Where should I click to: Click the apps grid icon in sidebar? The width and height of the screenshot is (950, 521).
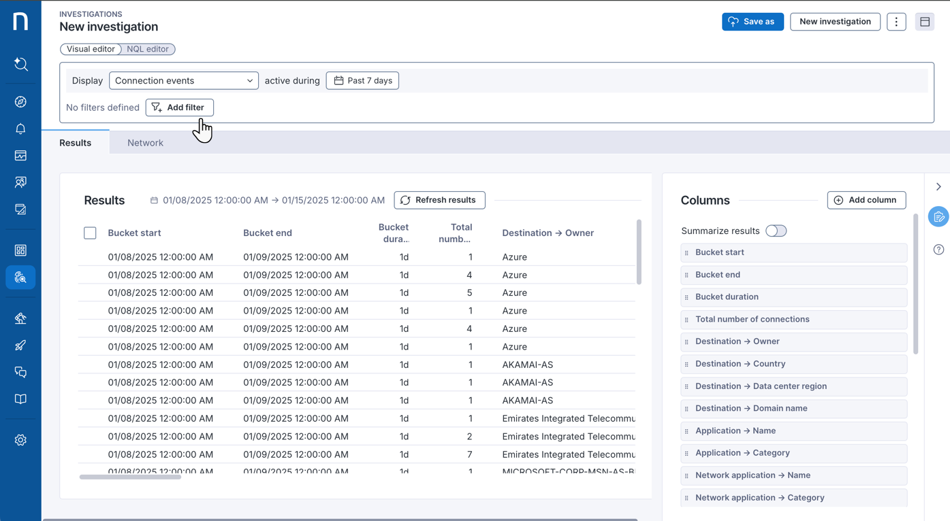click(20, 250)
